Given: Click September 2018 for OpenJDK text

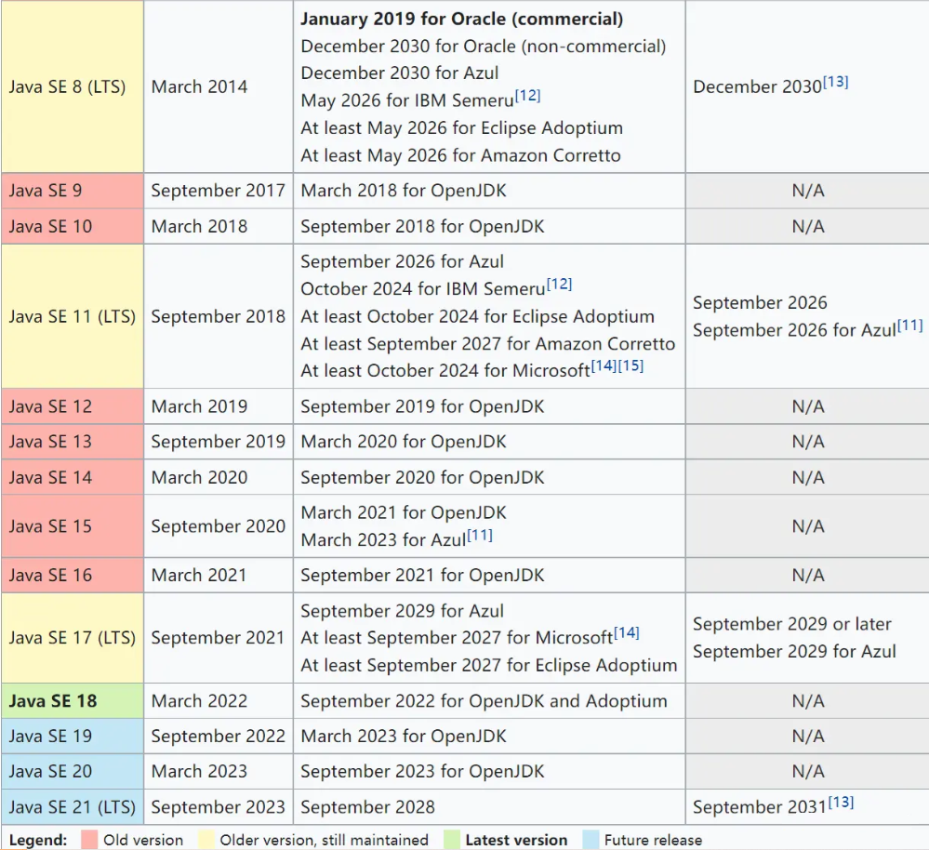Looking at the screenshot, I should tap(422, 226).
